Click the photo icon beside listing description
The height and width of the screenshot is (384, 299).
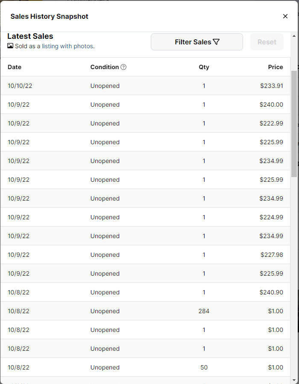pyautogui.click(x=10, y=46)
